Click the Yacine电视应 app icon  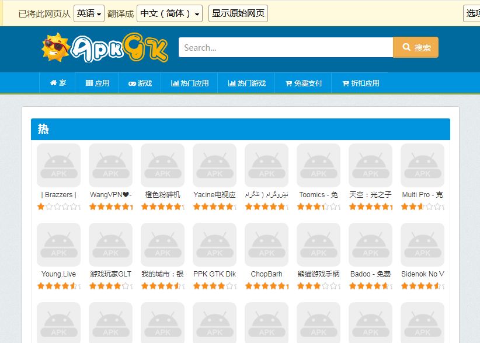coord(214,166)
